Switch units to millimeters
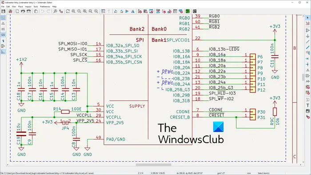311x175 pixels. [3, 35]
